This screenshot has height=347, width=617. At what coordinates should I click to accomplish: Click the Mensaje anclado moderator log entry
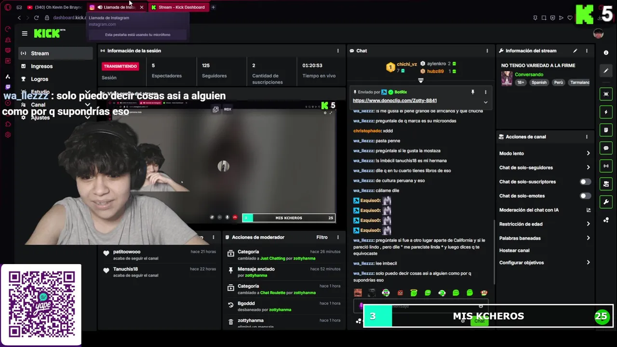(283, 272)
